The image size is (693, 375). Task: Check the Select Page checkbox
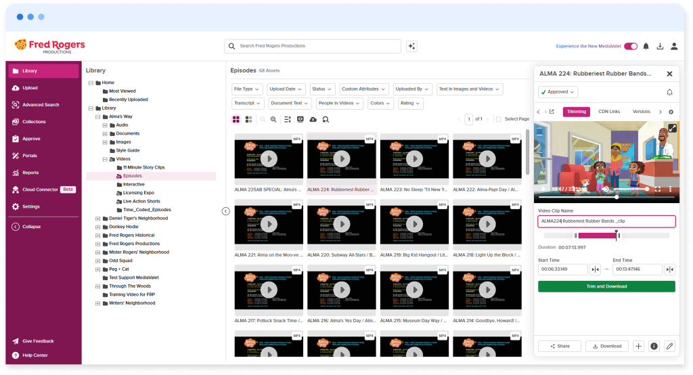click(x=499, y=119)
